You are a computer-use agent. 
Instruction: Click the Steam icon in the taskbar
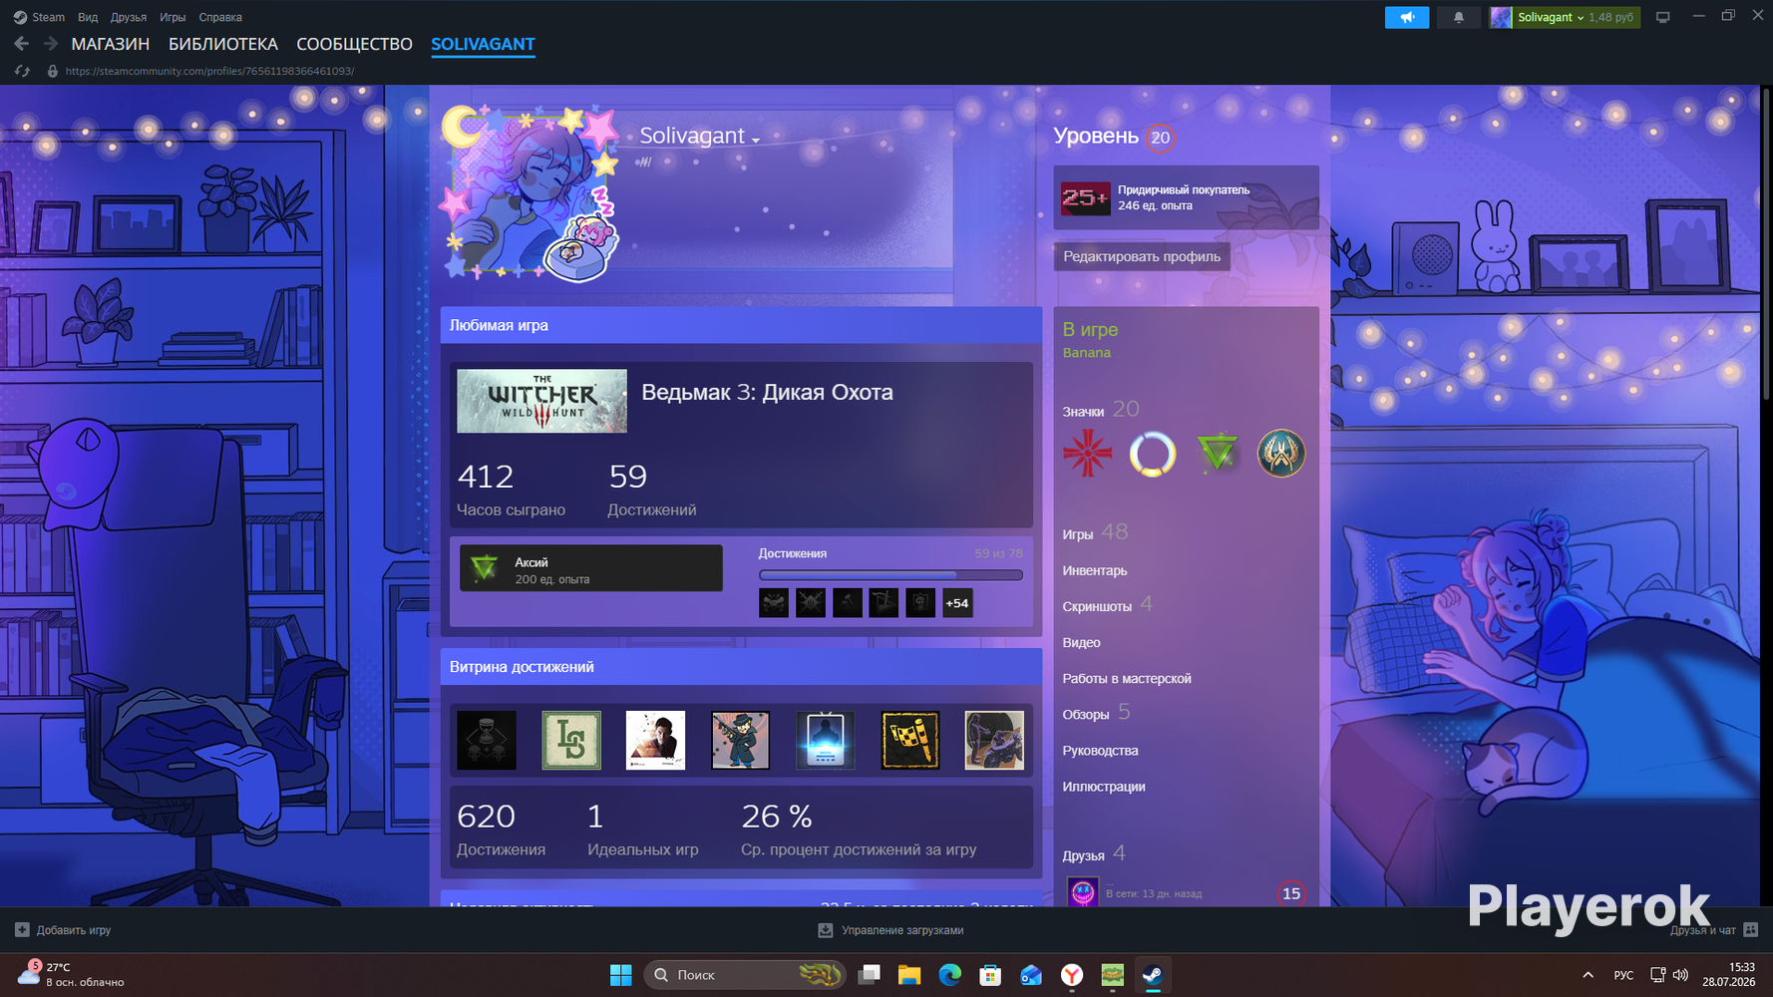pos(1153,975)
